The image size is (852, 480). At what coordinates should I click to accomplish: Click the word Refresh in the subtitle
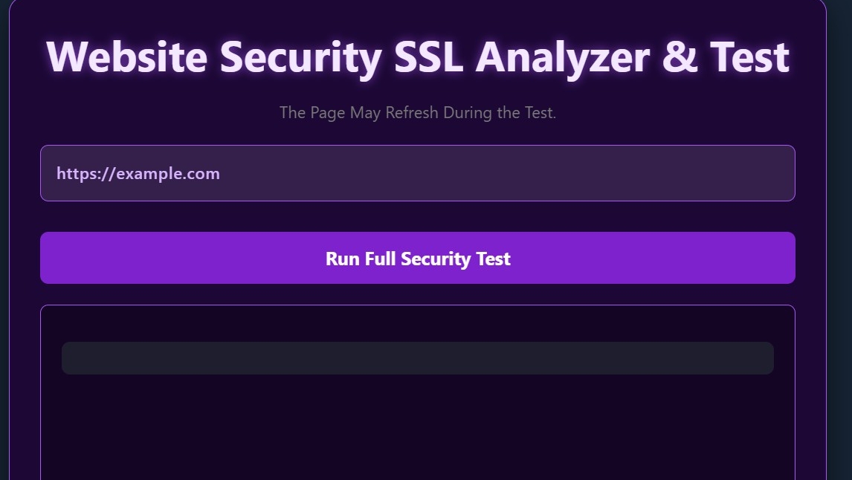(412, 112)
